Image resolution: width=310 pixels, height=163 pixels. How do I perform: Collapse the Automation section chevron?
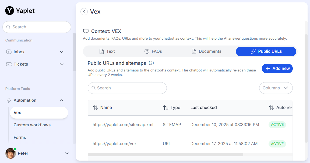pos(62,100)
